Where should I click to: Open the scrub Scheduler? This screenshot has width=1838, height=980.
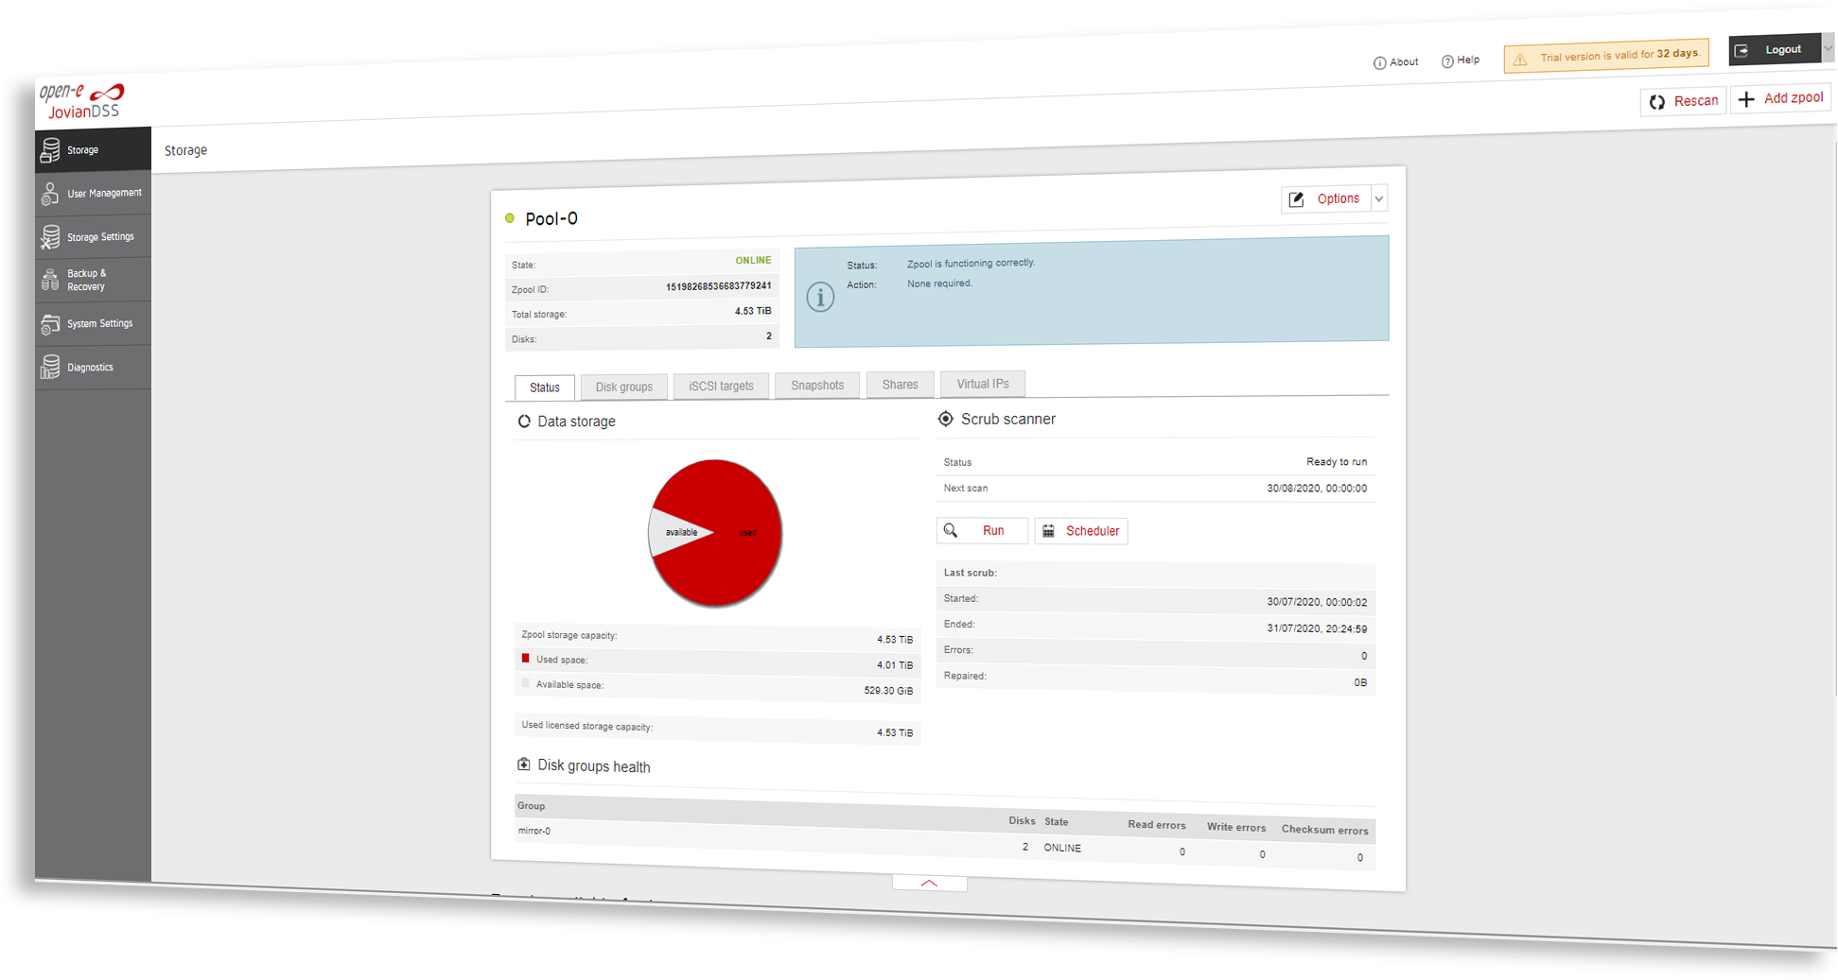tap(1081, 531)
